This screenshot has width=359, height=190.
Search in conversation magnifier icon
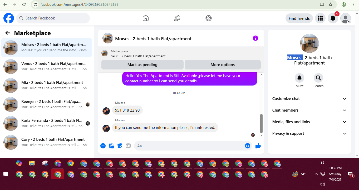(x=318, y=78)
